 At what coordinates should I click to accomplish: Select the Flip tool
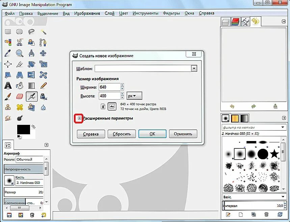click(31, 75)
